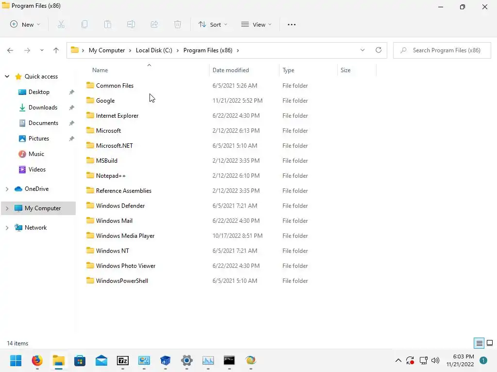Select the Internet Explorer folder
The height and width of the screenshot is (372, 497).
pyautogui.click(x=117, y=116)
